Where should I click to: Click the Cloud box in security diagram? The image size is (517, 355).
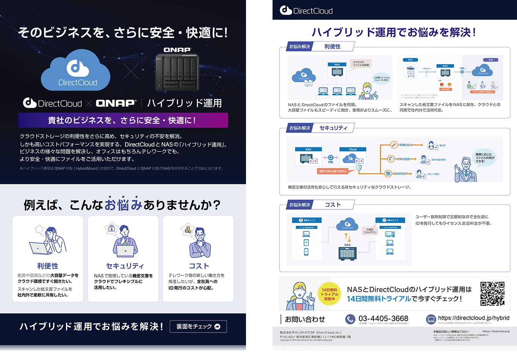(x=353, y=157)
